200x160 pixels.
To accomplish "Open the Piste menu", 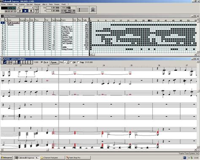I will [51, 4].
